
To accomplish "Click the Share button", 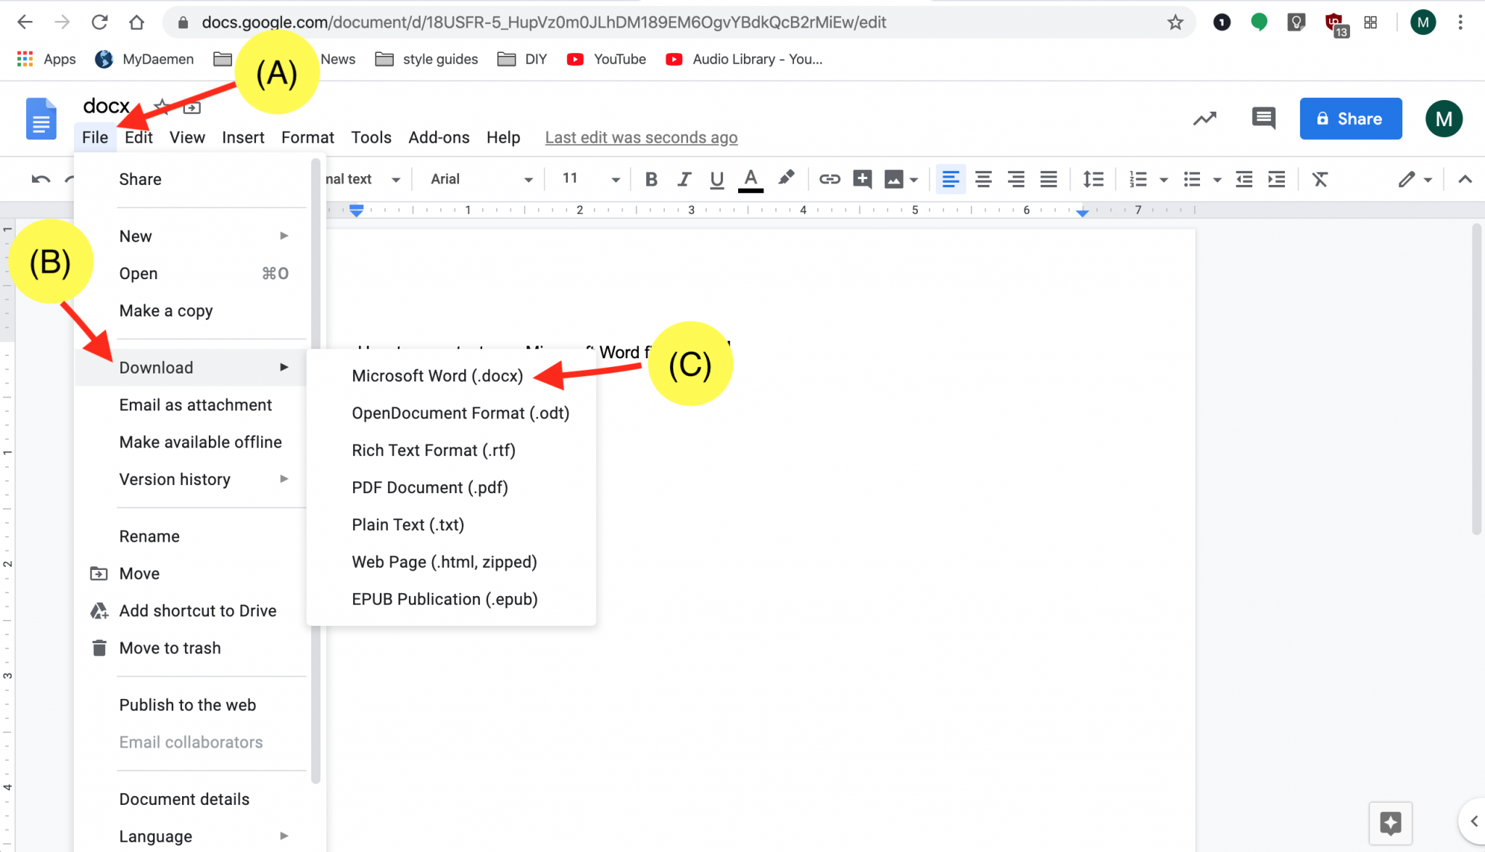I will point(1350,118).
